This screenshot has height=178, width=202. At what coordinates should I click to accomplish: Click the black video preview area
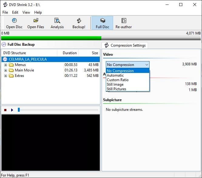(51, 143)
